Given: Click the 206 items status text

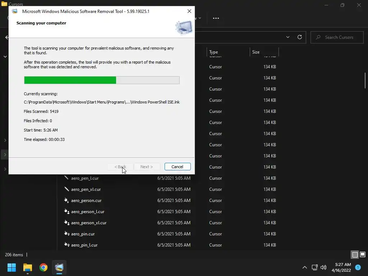Looking at the screenshot, I should 14,255.
